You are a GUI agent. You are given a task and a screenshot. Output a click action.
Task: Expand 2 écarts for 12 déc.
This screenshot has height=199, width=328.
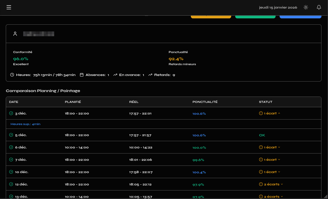(271, 184)
